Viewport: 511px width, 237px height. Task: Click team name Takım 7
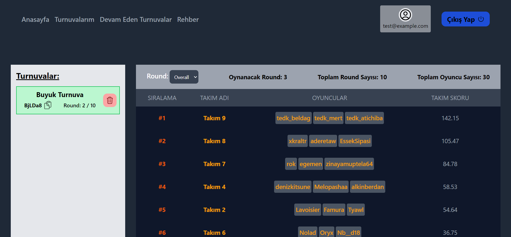point(214,164)
